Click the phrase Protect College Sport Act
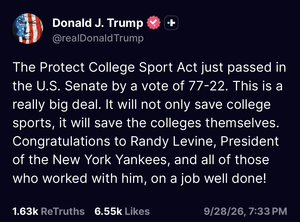Screen dimensions: 300x222 pyautogui.click(x=118, y=67)
